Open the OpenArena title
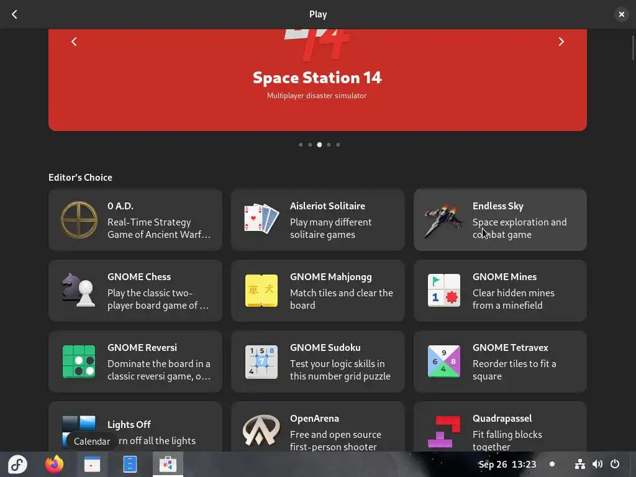Image resolution: width=636 pixels, height=477 pixels. tap(314, 419)
